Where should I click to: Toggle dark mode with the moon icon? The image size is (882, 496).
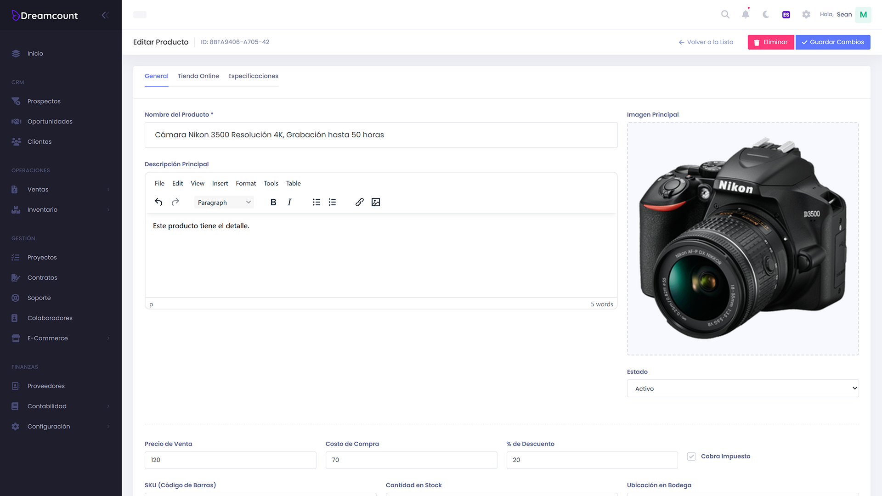click(x=765, y=14)
